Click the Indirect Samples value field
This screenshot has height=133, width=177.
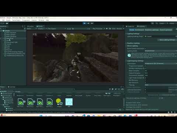click(160, 73)
